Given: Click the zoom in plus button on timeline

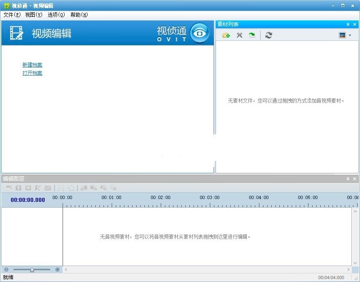Looking at the screenshot, I should coord(57,270).
